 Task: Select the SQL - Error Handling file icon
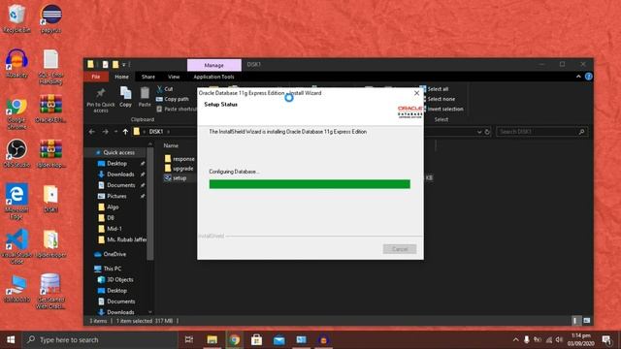[x=50, y=67]
